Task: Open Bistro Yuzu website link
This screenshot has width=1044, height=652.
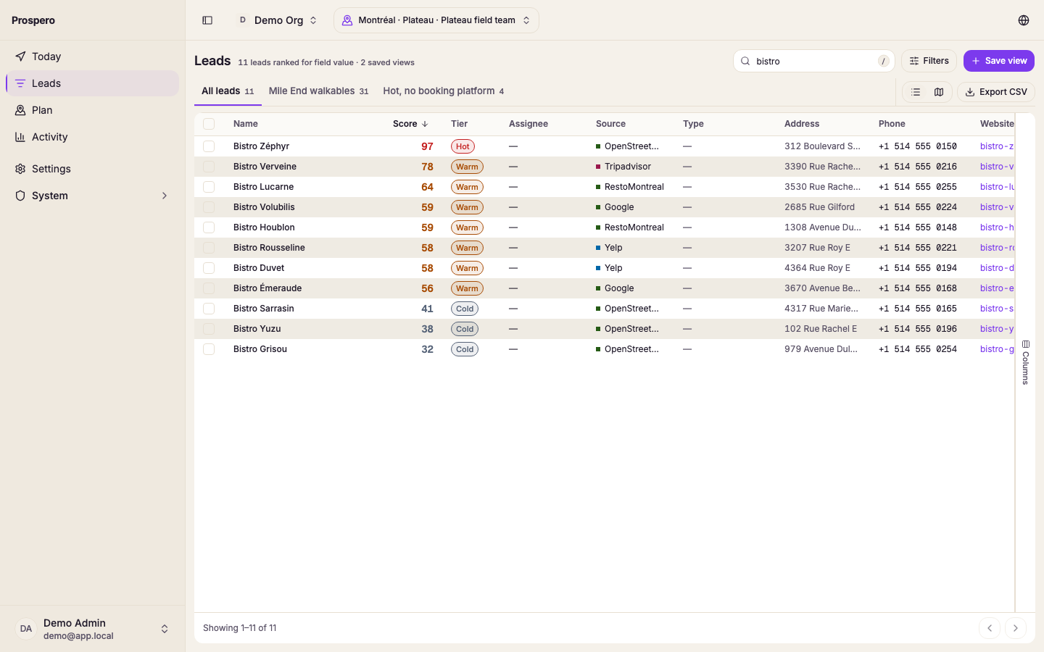Action: coord(997,329)
